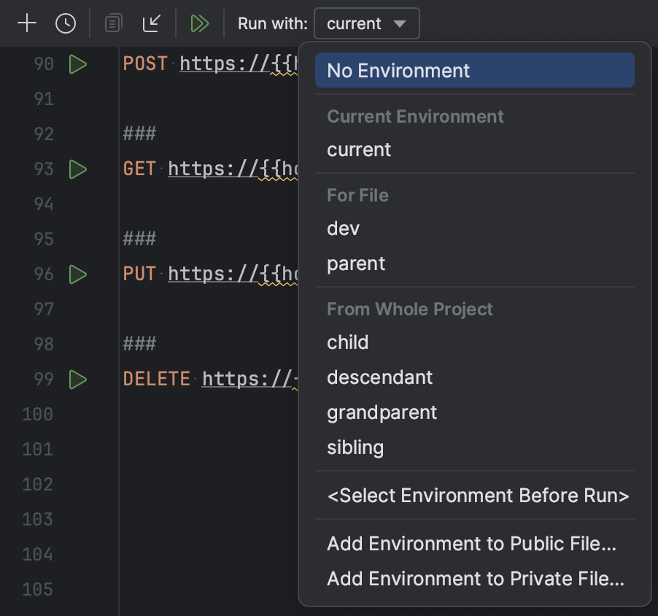The width and height of the screenshot is (658, 616).
Task: Run all requests using the double-play icon
Action: click(x=200, y=23)
